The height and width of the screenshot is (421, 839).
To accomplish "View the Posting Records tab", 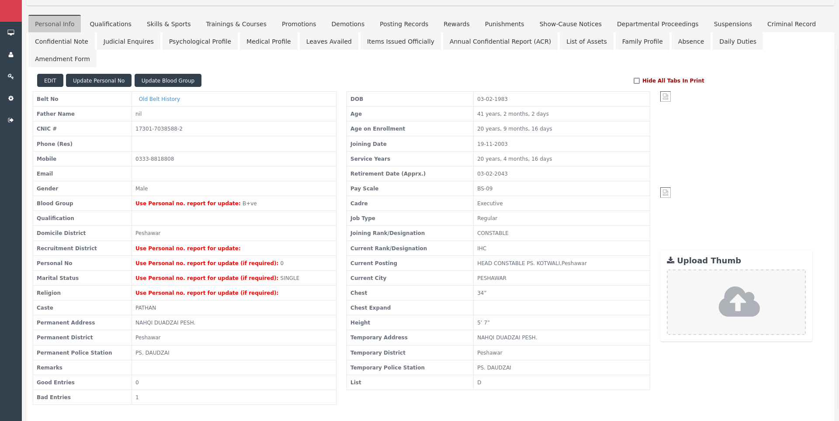I will pyautogui.click(x=404, y=24).
